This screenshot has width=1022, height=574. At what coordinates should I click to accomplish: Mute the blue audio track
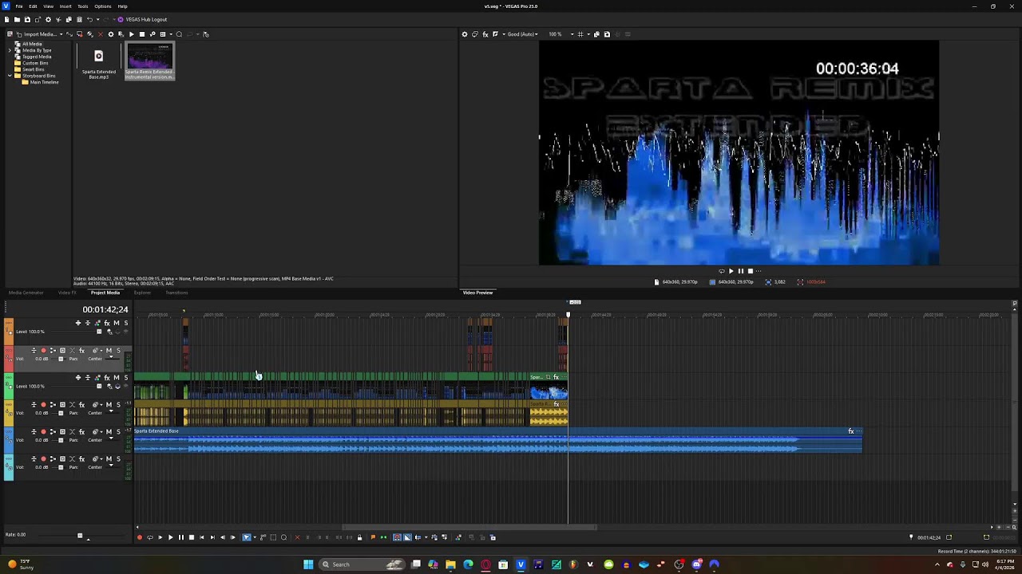(x=109, y=432)
